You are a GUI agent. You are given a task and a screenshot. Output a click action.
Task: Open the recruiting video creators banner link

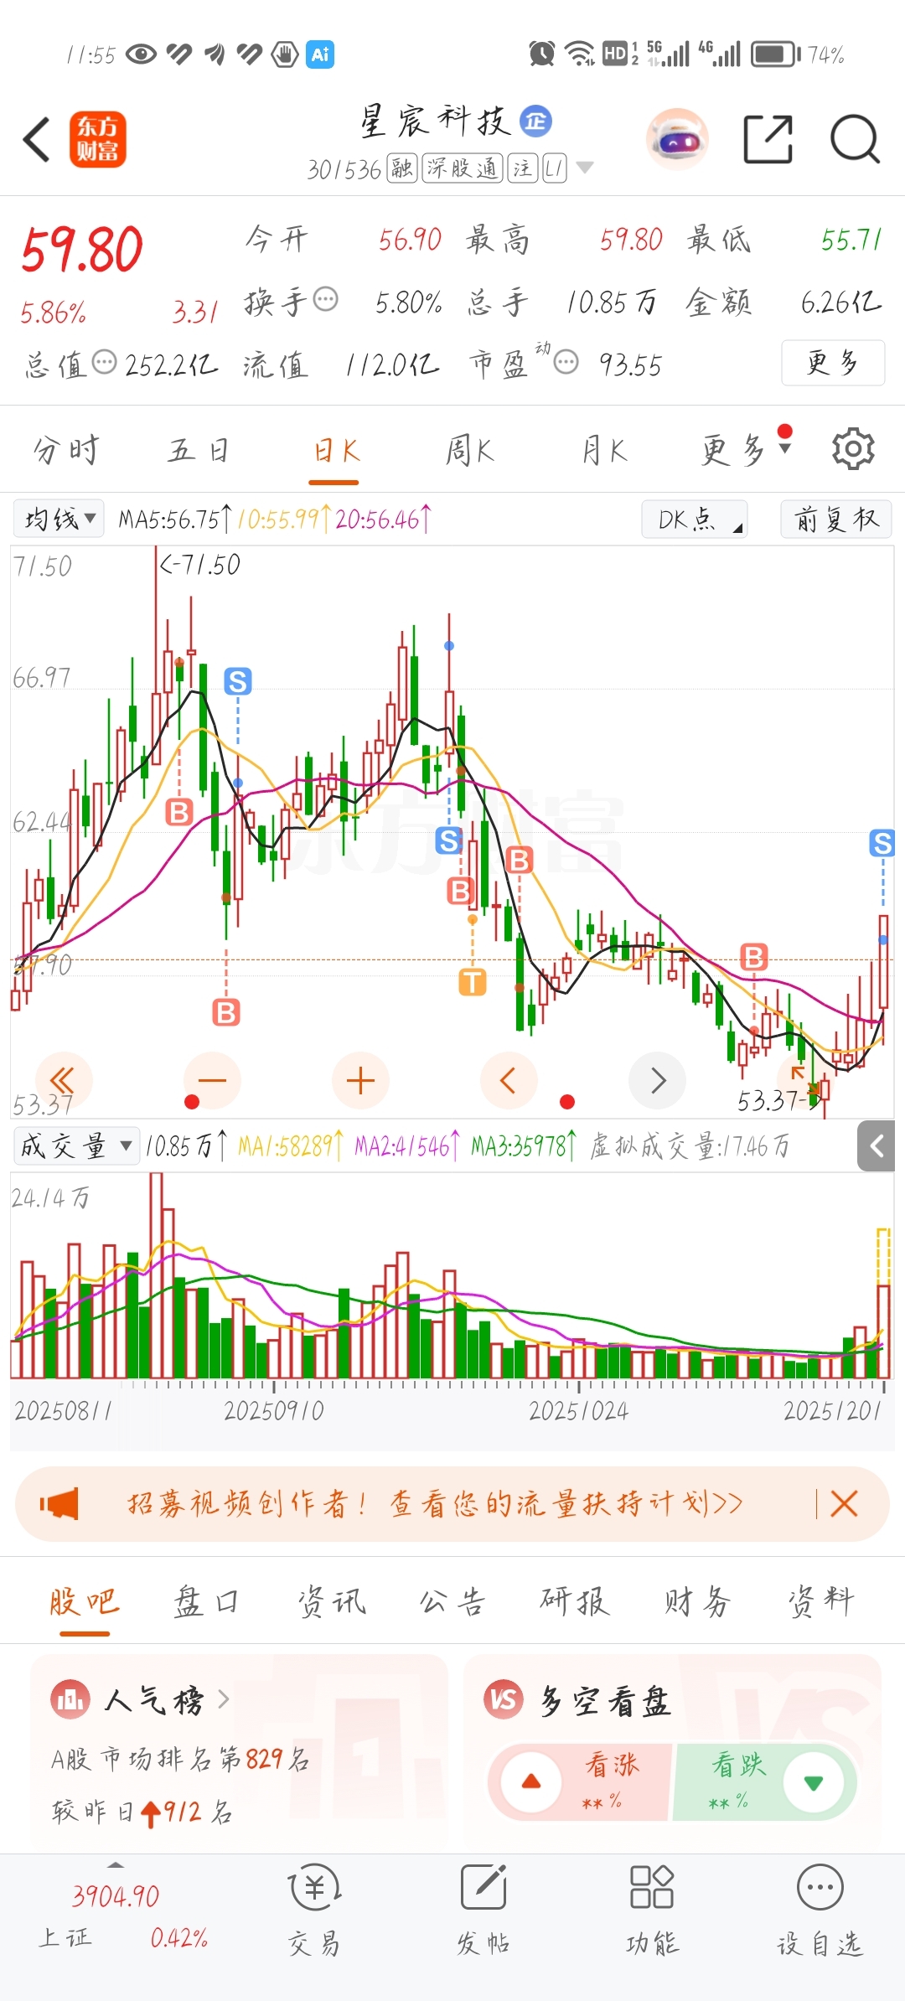(x=435, y=1504)
